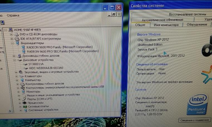Open the Восстановление системы tab

188,14
